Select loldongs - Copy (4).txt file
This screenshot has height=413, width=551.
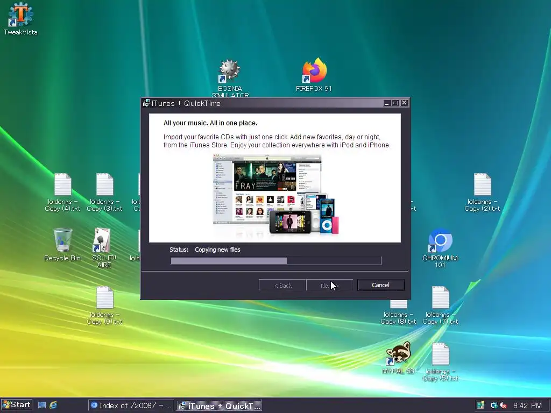[x=62, y=193]
